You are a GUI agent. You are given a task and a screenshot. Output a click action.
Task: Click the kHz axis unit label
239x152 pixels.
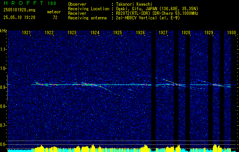click(x=3, y=31)
